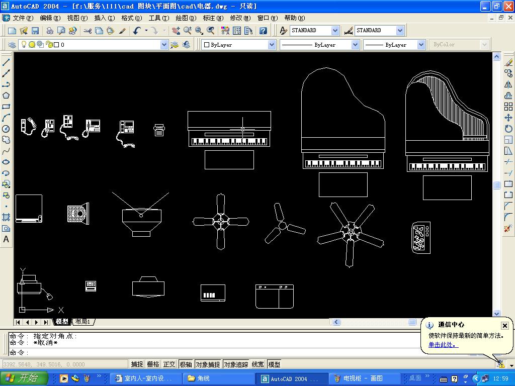515x386 pixels.
Task: Toggle 捕捉 snap mode in status bar
Action: (137, 364)
